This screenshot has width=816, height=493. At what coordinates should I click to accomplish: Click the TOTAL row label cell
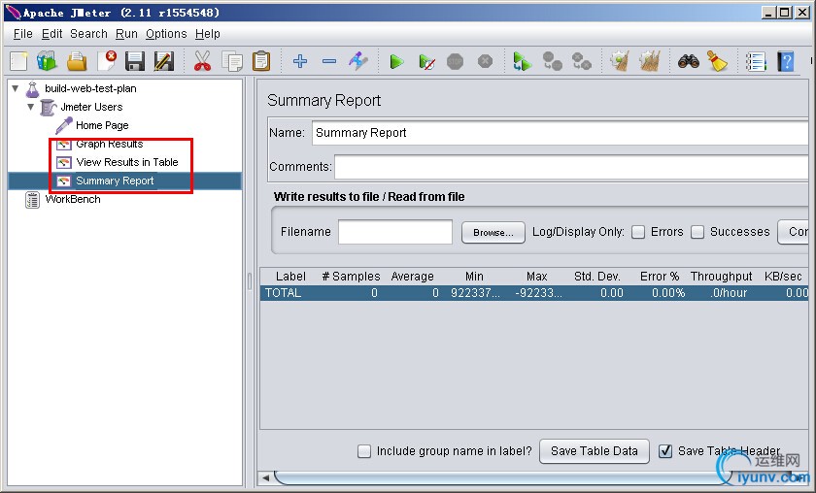point(283,293)
